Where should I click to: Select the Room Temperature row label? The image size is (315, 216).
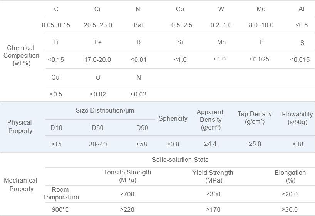[61, 193]
